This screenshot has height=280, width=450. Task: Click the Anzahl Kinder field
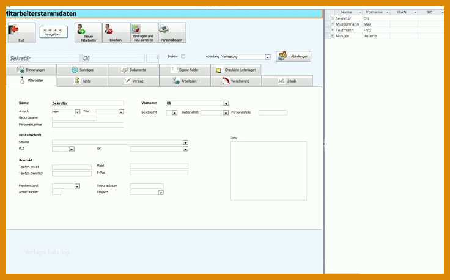click(x=57, y=192)
